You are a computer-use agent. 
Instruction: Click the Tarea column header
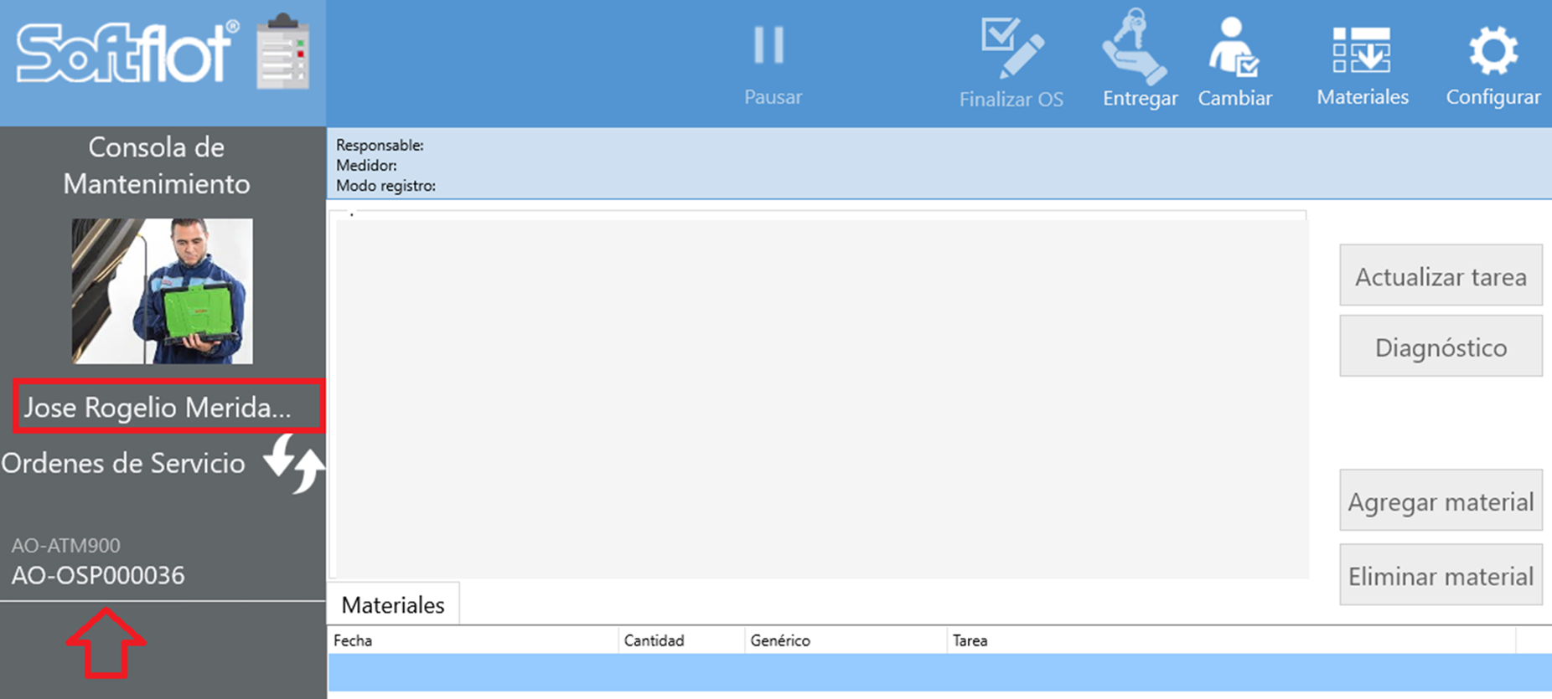[1231, 640]
